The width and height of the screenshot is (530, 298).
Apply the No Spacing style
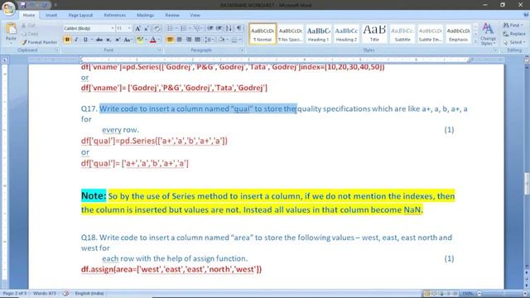coord(291,34)
